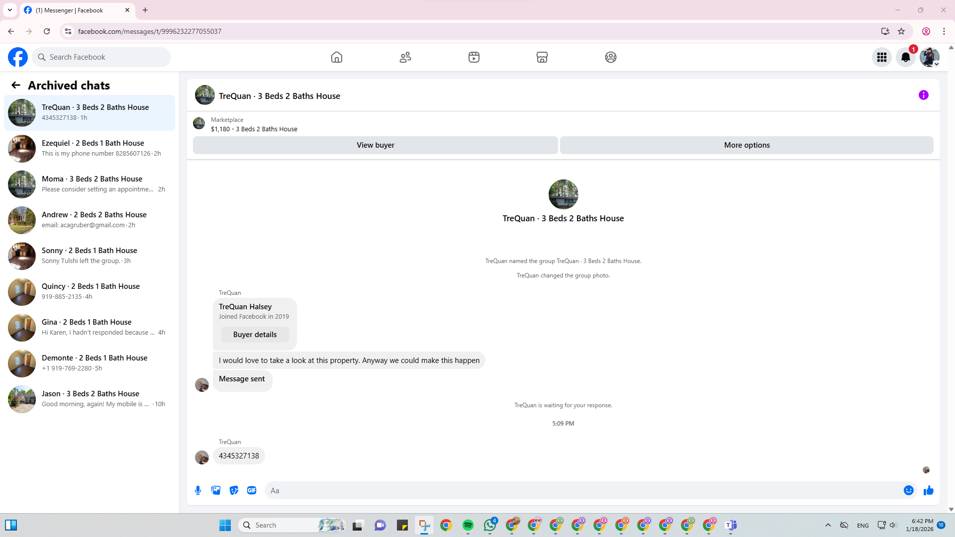Click the More options button

(746, 145)
